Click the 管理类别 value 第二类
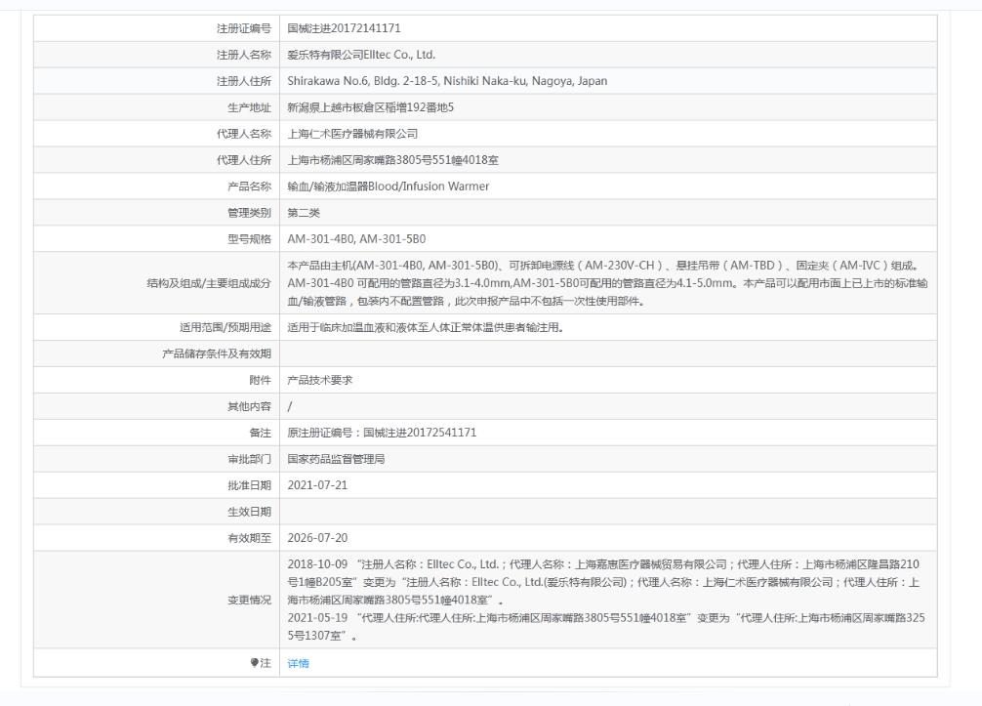 (x=304, y=212)
